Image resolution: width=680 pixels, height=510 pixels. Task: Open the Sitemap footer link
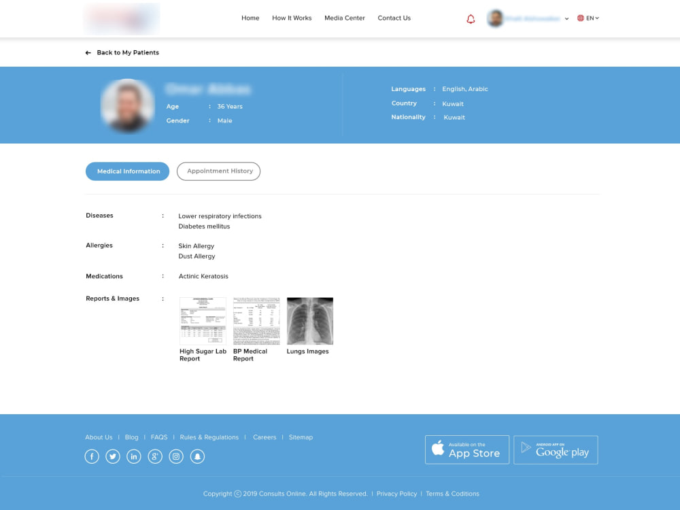pos(301,437)
